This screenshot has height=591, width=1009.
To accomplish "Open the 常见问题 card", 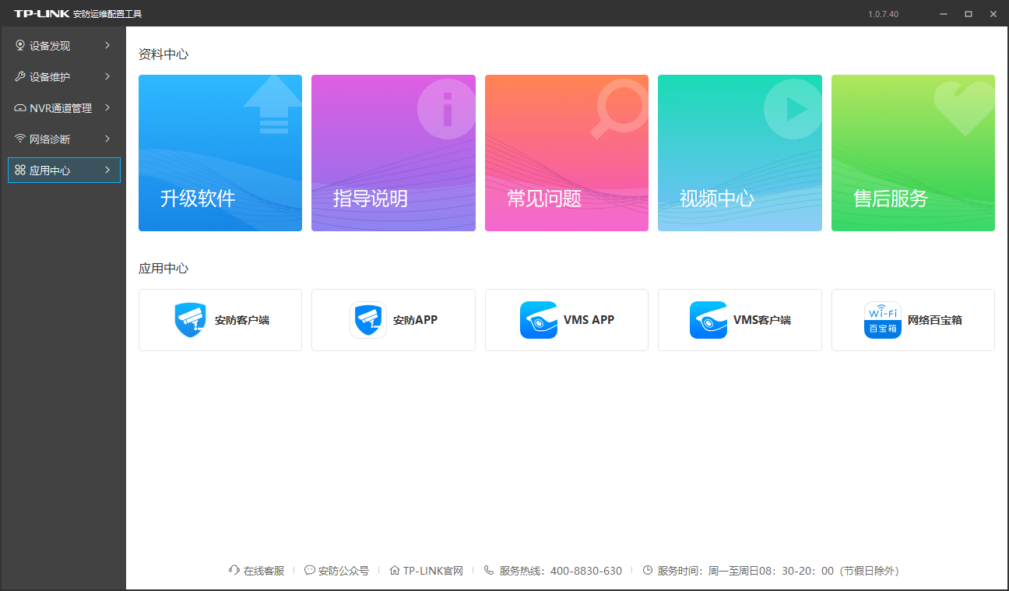I will pos(566,153).
